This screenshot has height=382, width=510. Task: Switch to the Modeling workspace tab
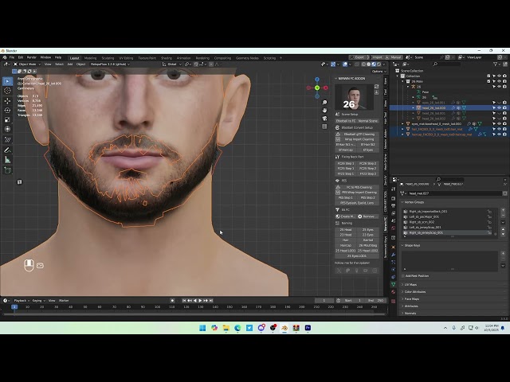[x=90, y=58]
